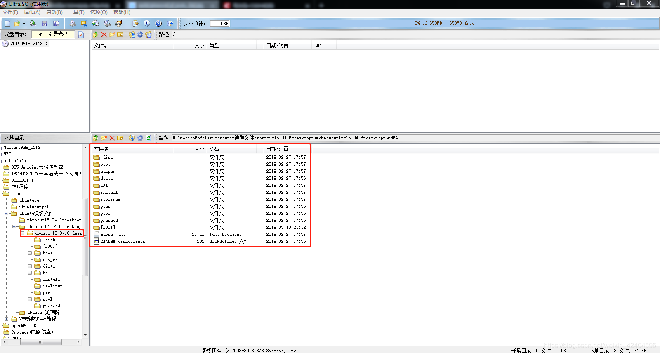Click the disc pane LBA column header
Image resolution: width=660 pixels, height=353 pixels.
click(324, 46)
